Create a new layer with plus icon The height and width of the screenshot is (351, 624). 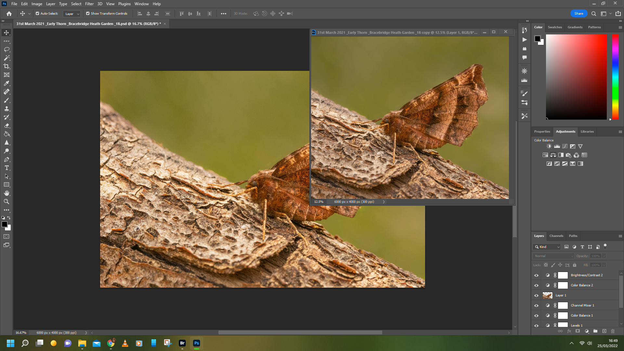coord(604,331)
